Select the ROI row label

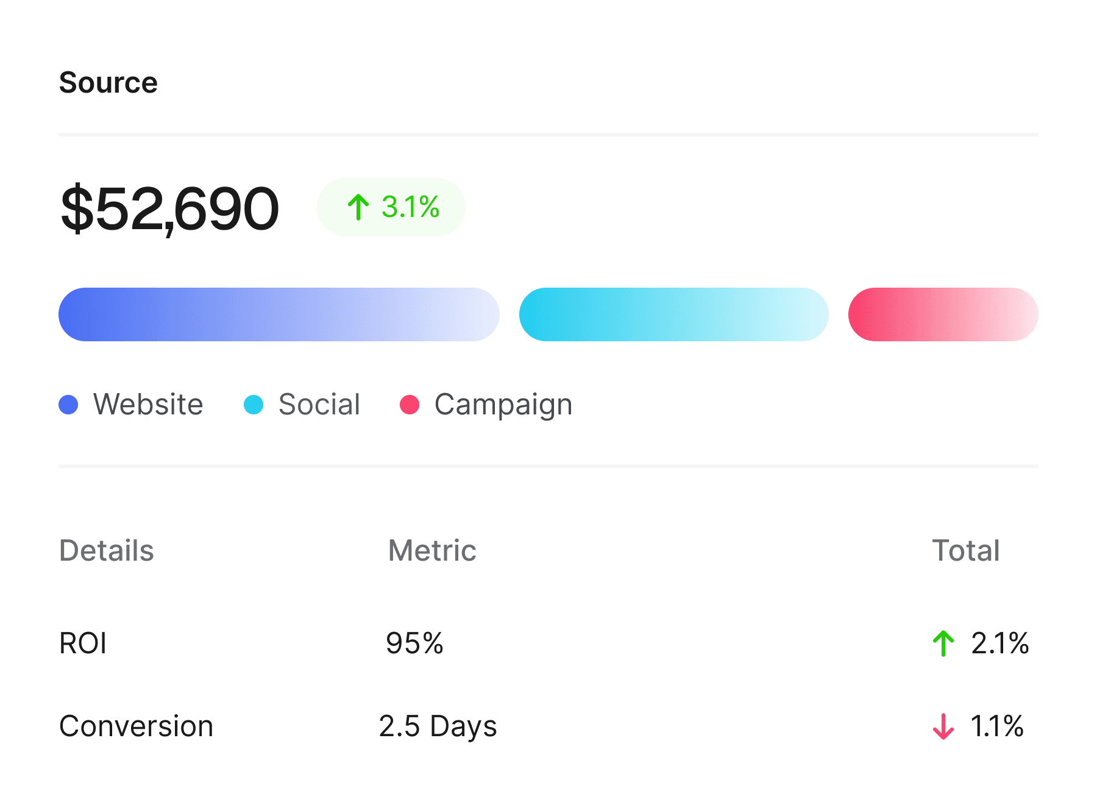click(x=83, y=644)
